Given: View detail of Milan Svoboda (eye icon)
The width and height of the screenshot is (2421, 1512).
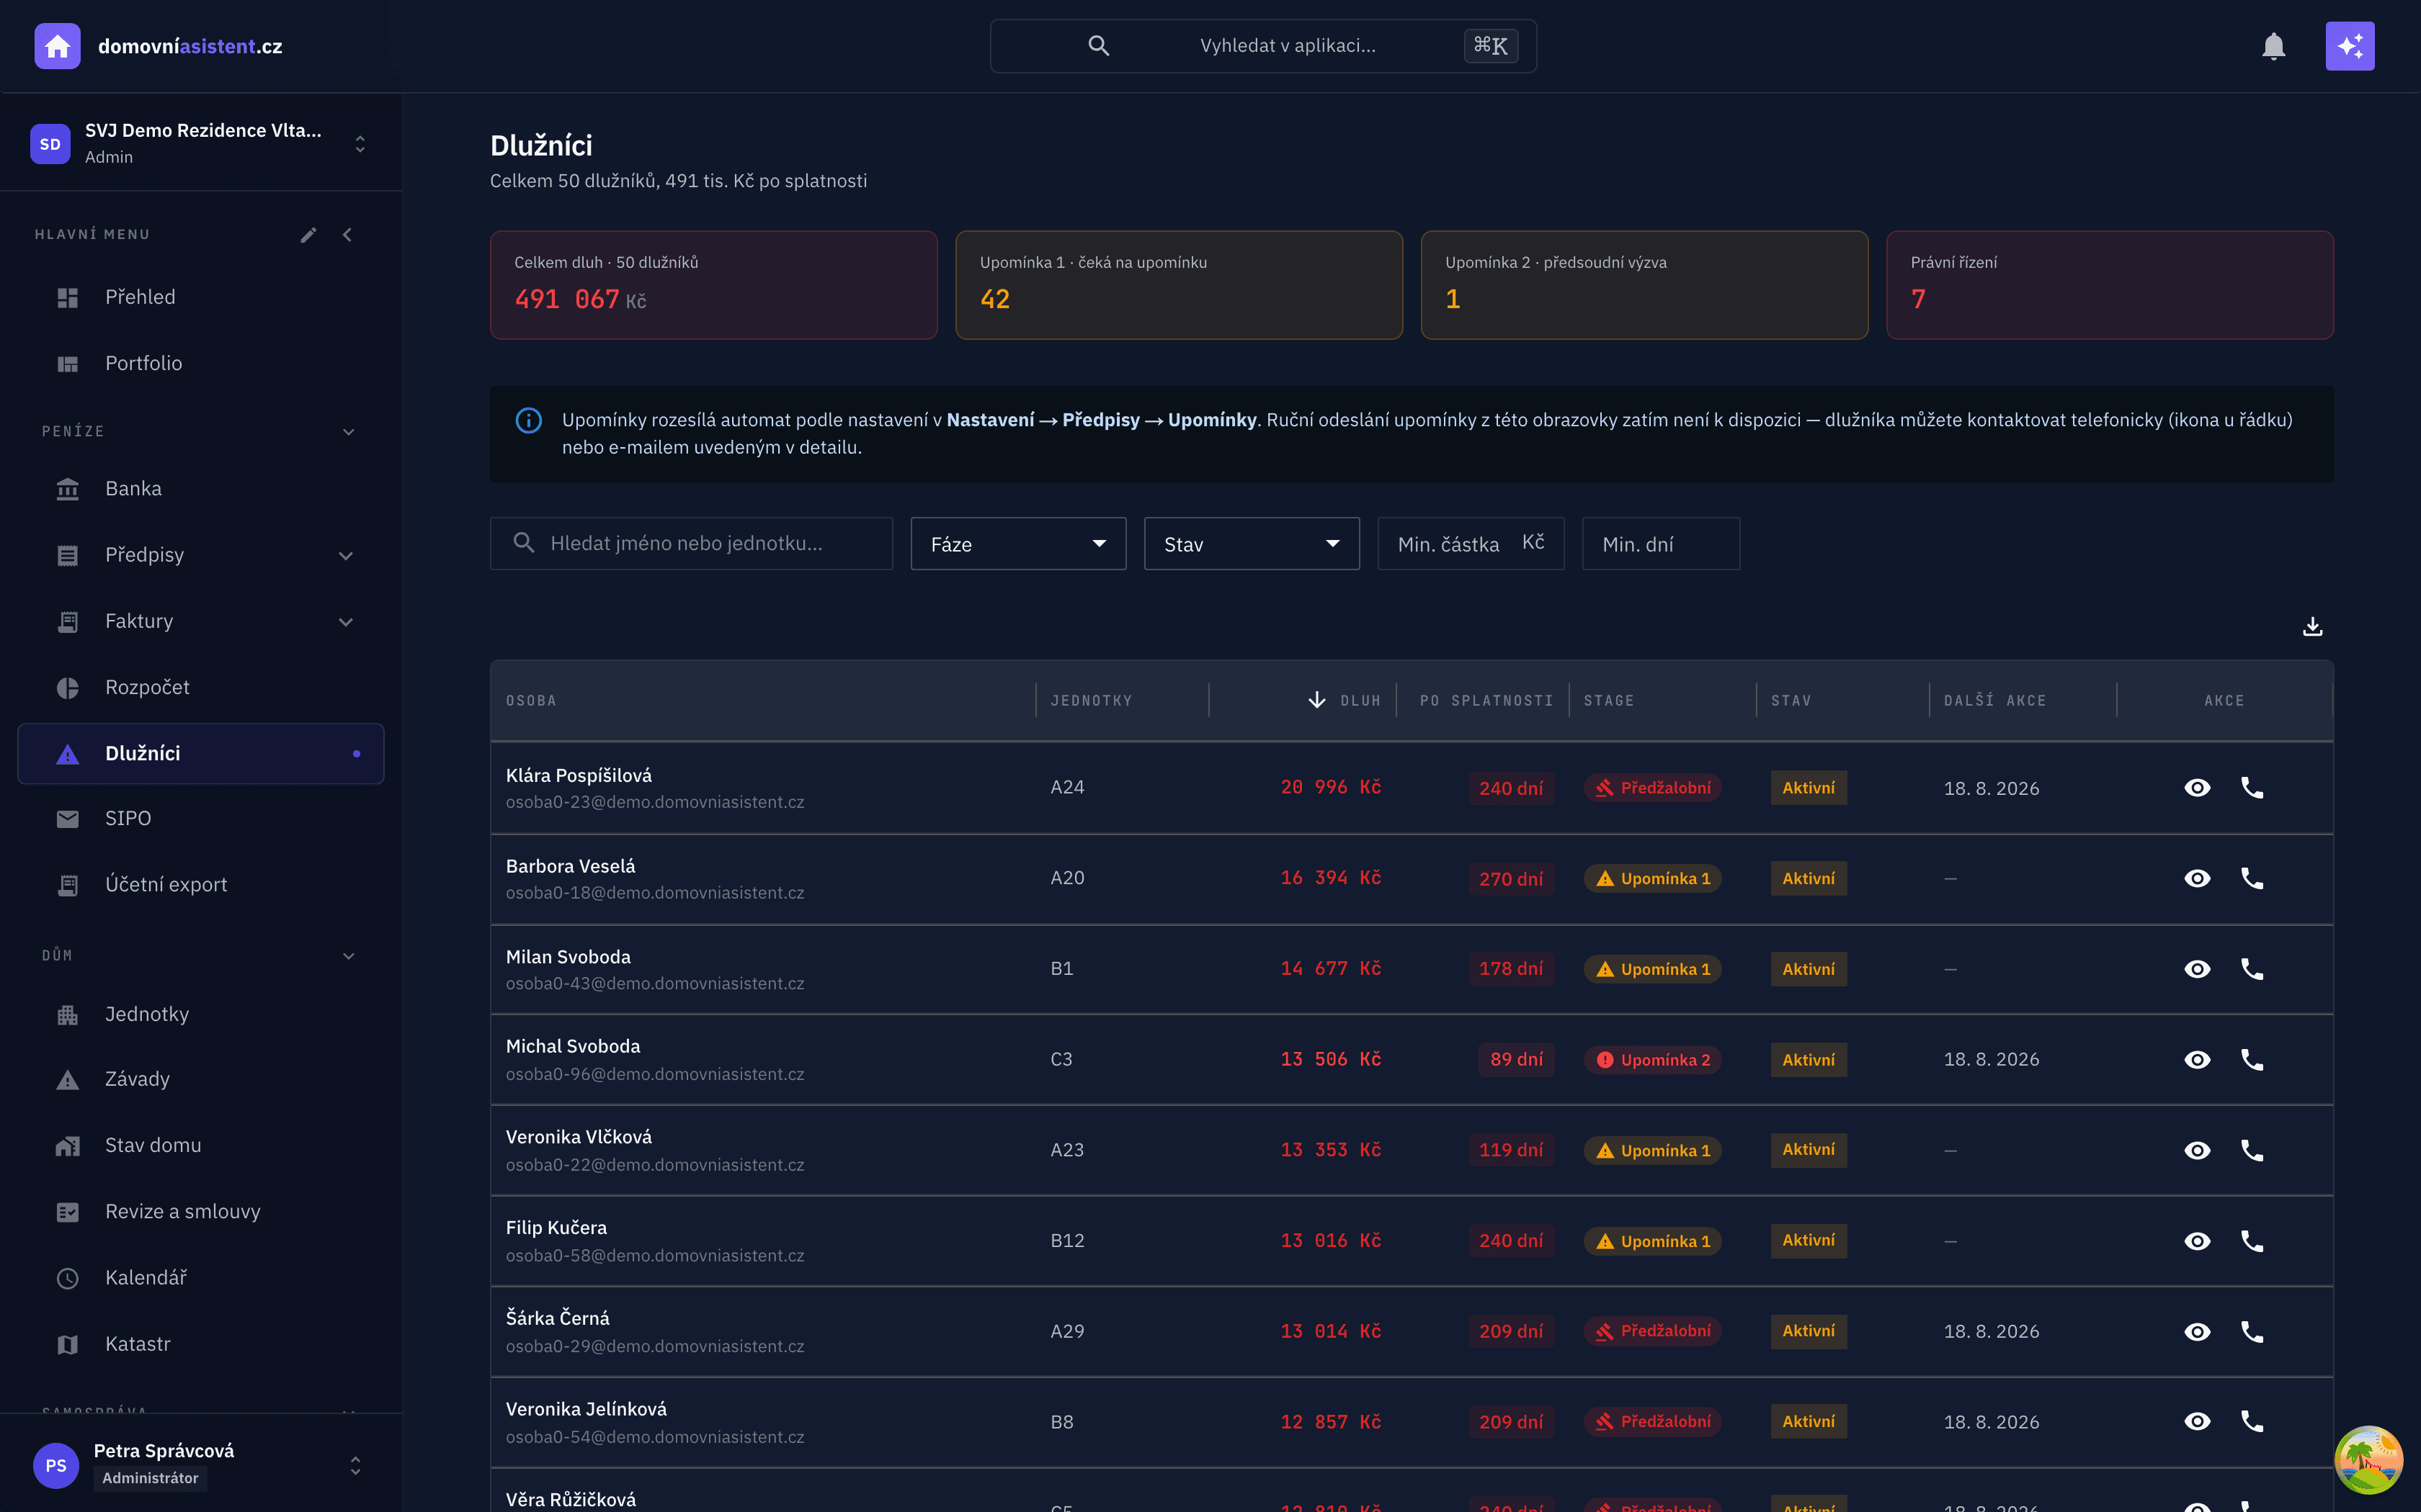Looking at the screenshot, I should click(2197, 969).
